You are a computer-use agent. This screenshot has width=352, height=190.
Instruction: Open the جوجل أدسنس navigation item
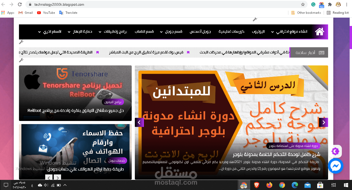pyautogui.click(x=200, y=32)
